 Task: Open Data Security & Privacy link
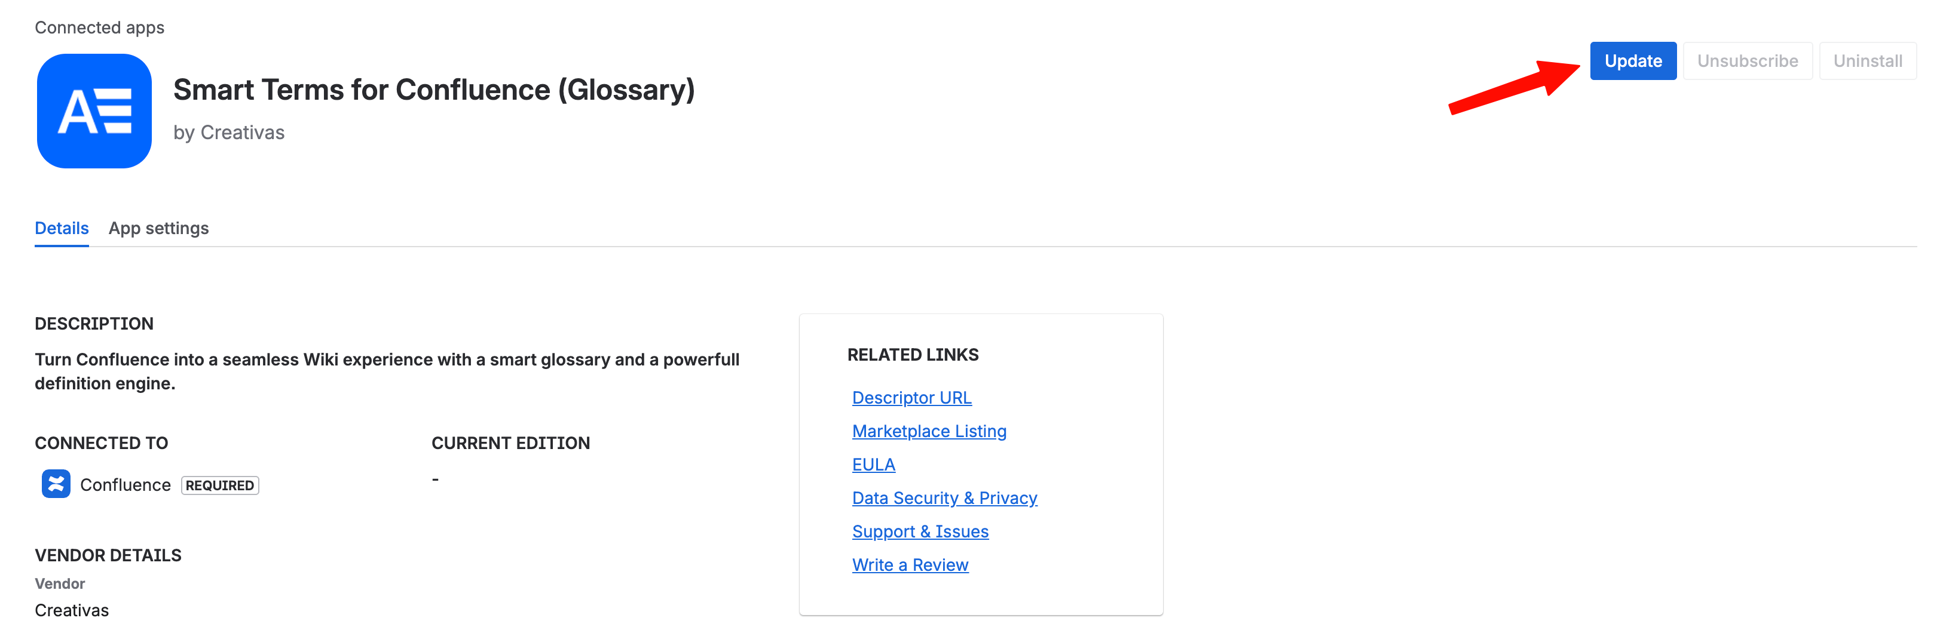click(944, 498)
